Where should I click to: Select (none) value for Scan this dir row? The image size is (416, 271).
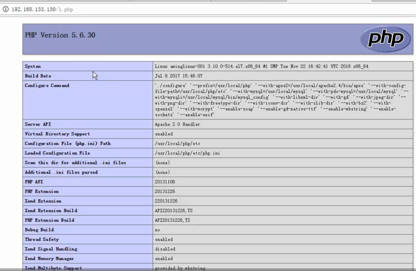tap(163, 162)
